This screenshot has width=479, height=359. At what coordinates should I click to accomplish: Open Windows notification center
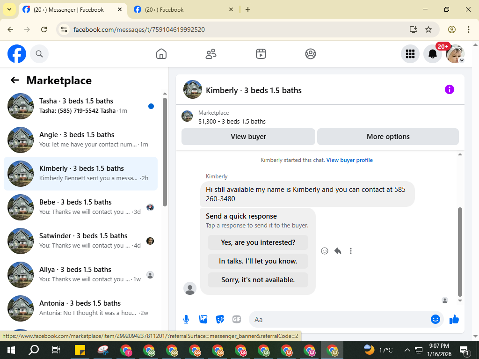[464, 350]
